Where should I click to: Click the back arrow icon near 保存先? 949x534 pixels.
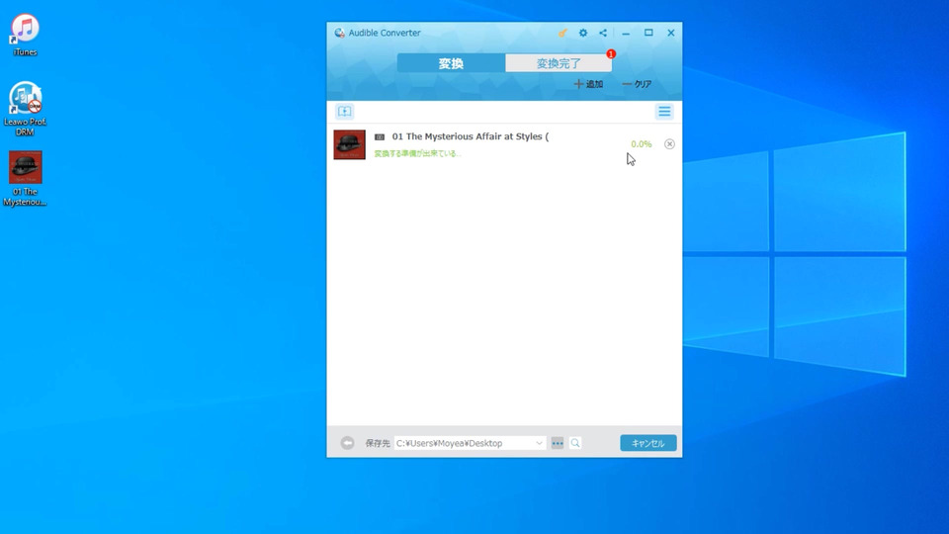point(347,443)
